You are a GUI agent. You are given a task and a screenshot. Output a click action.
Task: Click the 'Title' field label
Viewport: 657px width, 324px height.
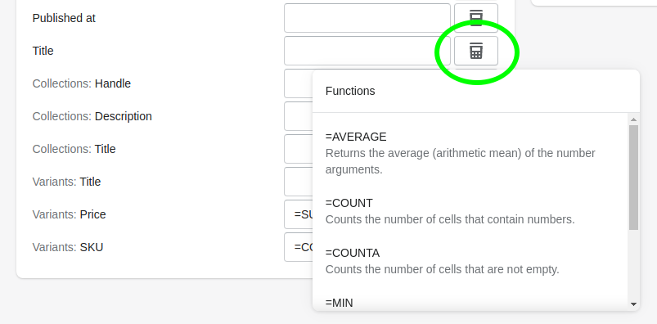point(43,51)
